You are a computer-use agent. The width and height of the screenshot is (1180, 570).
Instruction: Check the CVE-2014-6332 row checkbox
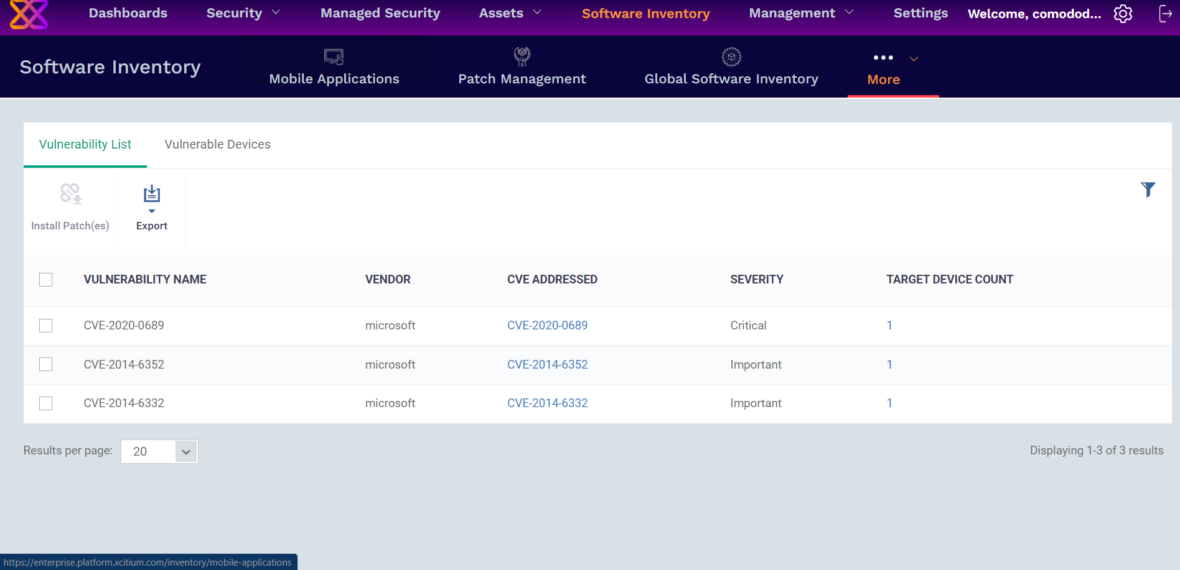click(45, 403)
